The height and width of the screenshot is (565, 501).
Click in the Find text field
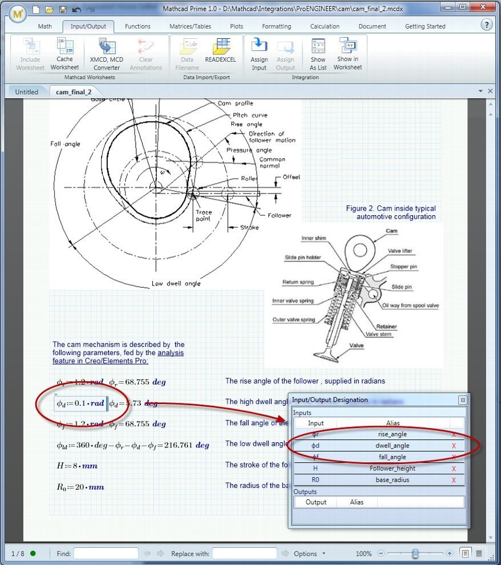(106, 554)
